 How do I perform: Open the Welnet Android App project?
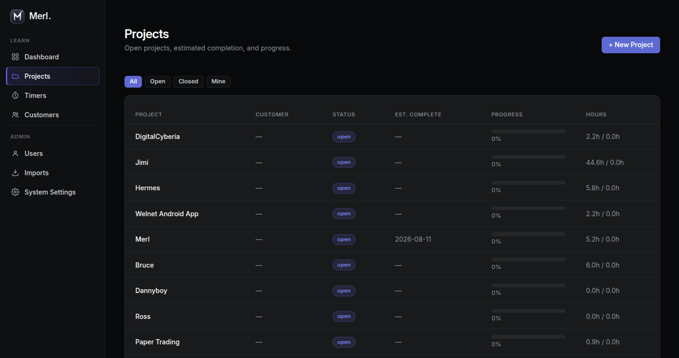click(167, 214)
